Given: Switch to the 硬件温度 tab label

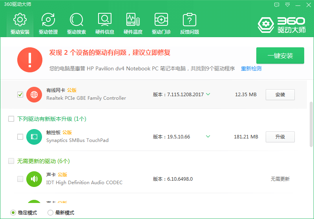Looking at the screenshot, I should pos(133,32).
